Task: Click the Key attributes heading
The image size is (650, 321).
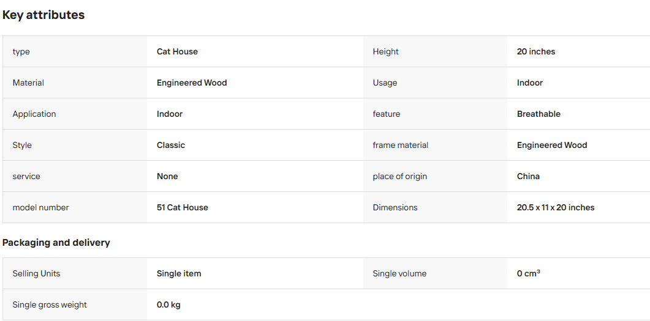Action: (43, 15)
